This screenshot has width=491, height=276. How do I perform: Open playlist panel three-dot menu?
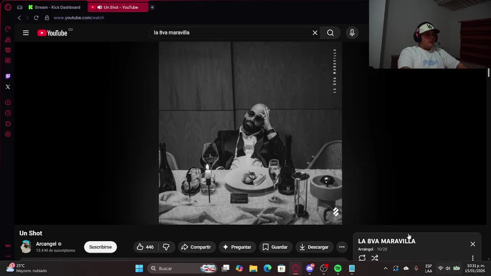[473, 258]
